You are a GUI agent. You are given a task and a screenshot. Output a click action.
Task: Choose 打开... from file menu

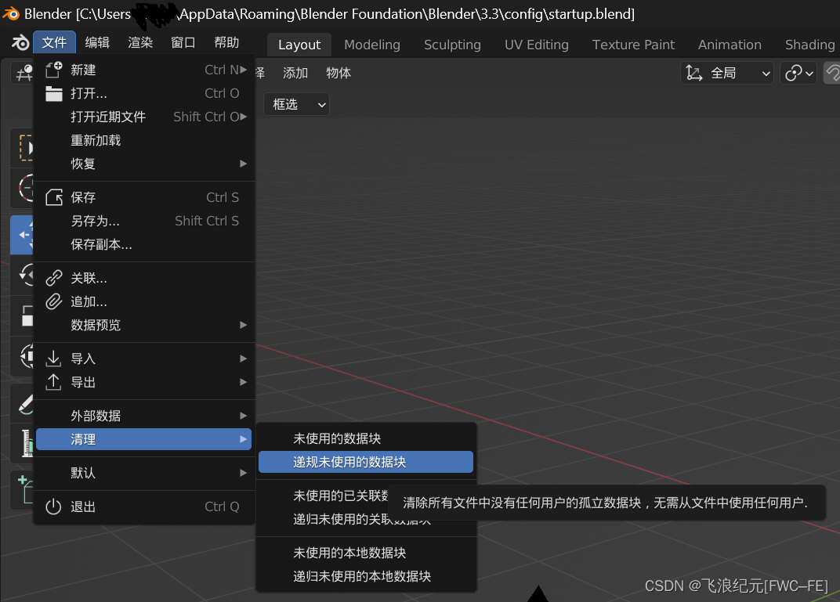point(144,93)
